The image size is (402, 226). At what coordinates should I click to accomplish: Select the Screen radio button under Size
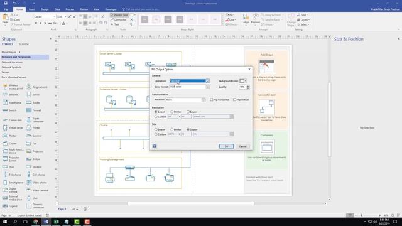coord(156,129)
